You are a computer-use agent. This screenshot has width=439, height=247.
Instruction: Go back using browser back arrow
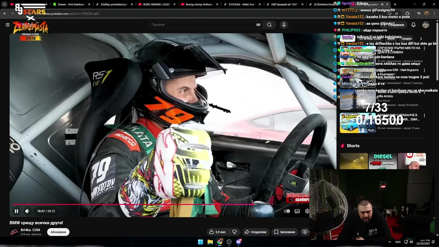coord(5,14)
